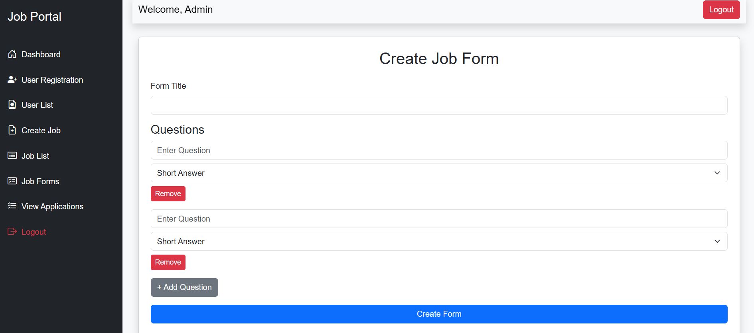Click the first Enter Question field
The image size is (754, 333).
click(439, 150)
